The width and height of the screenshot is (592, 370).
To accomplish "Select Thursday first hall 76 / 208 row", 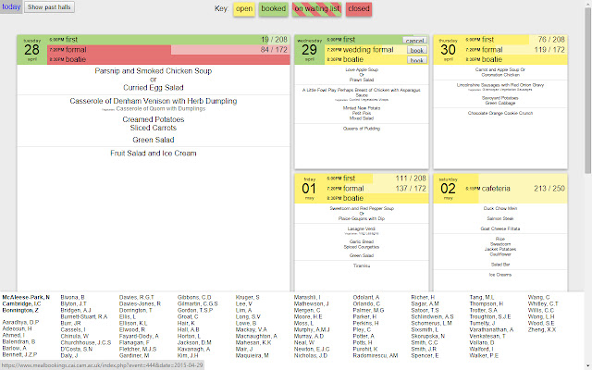I will pos(515,40).
